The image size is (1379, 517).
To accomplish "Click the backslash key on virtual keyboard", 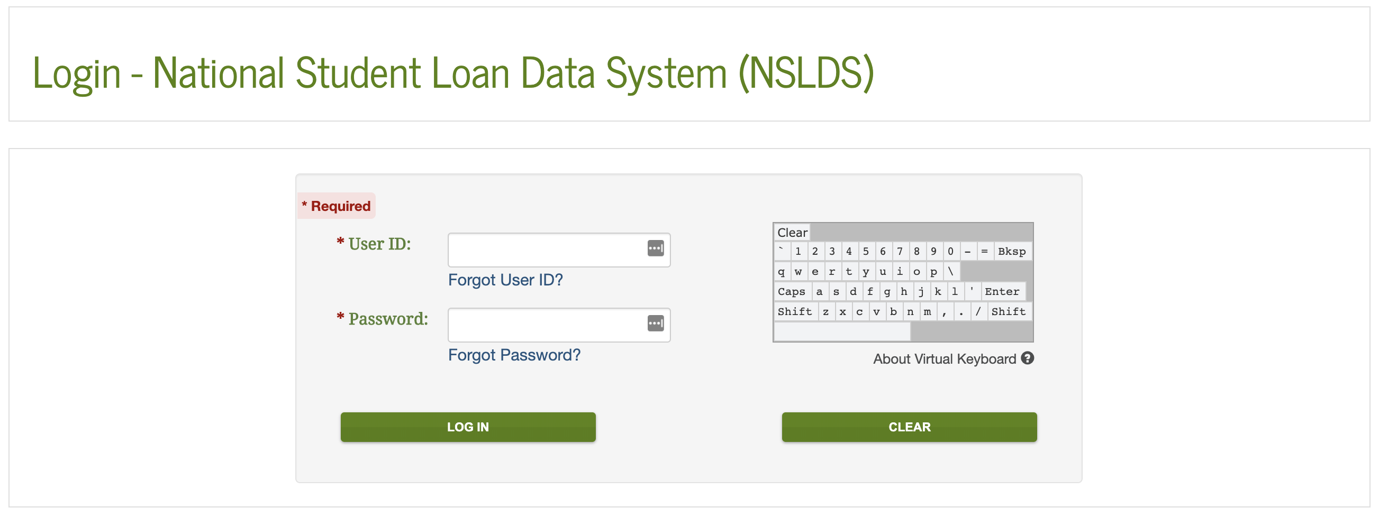I will (x=951, y=272).
